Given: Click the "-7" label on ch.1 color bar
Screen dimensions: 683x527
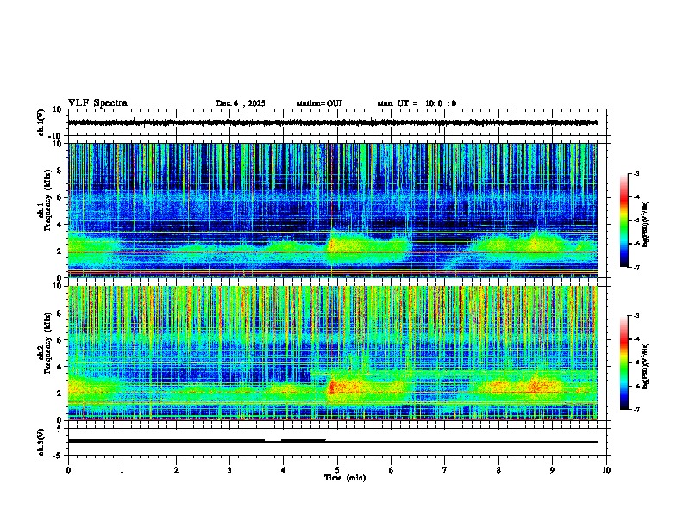Looking at the screenshot, I should pyautogui.click(x=636, y=267).
